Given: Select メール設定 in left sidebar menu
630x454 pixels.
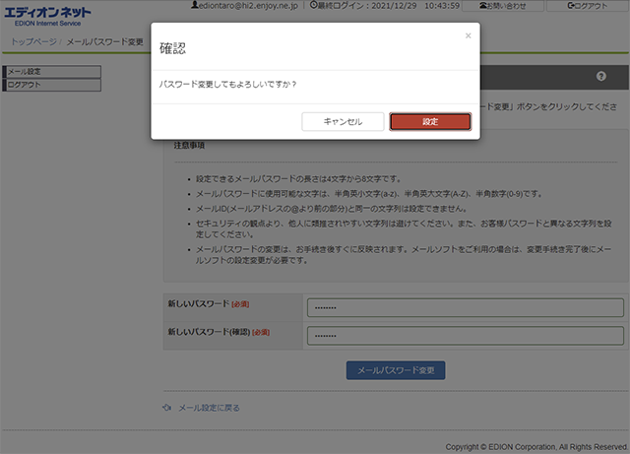Looking at the screenshot, I should 52,72.
